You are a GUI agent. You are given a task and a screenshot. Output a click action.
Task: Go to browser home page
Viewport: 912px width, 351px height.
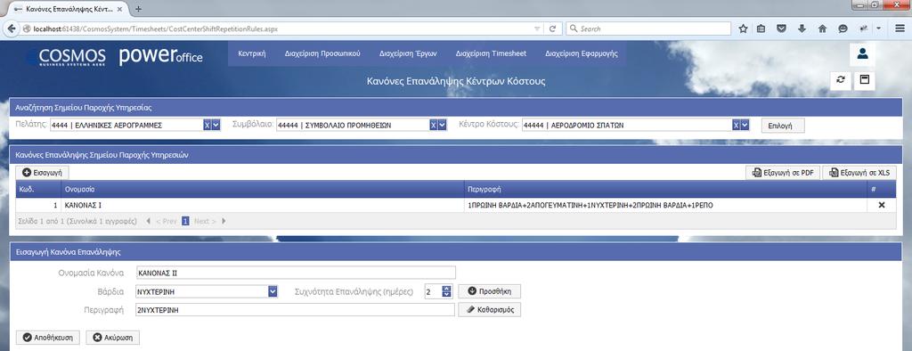(x=822, y=29)
